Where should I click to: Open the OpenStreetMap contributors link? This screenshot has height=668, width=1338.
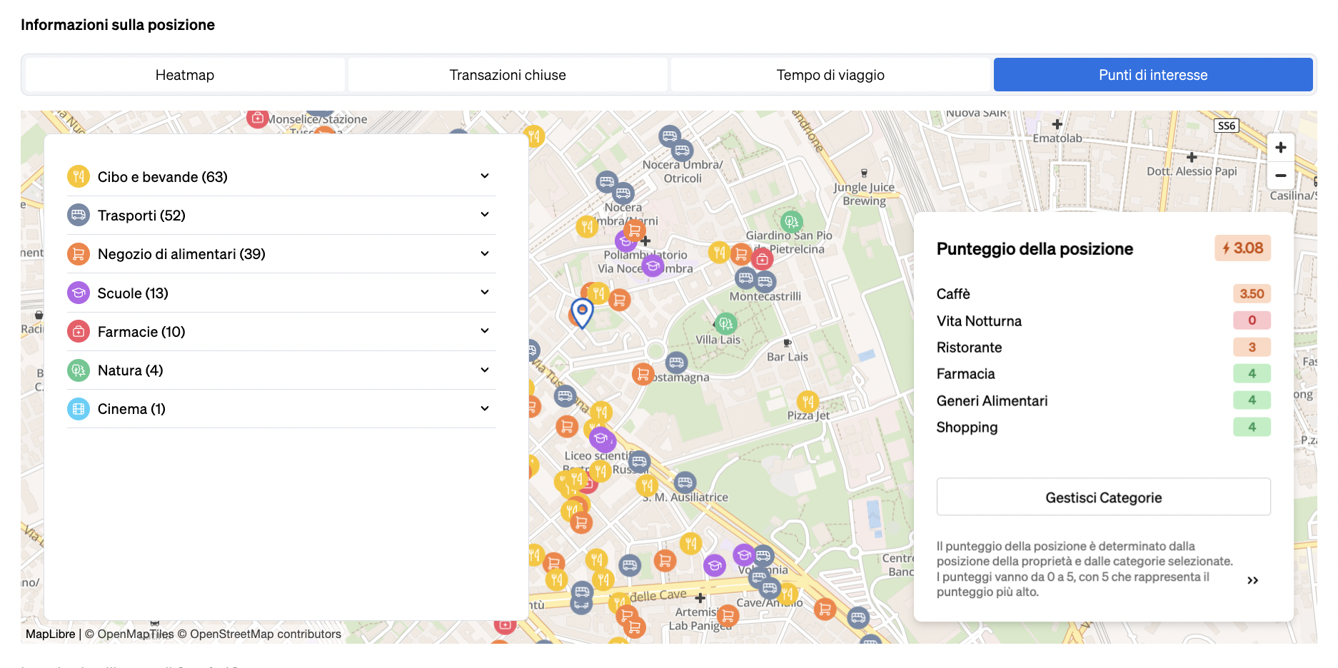click(259, 634)
